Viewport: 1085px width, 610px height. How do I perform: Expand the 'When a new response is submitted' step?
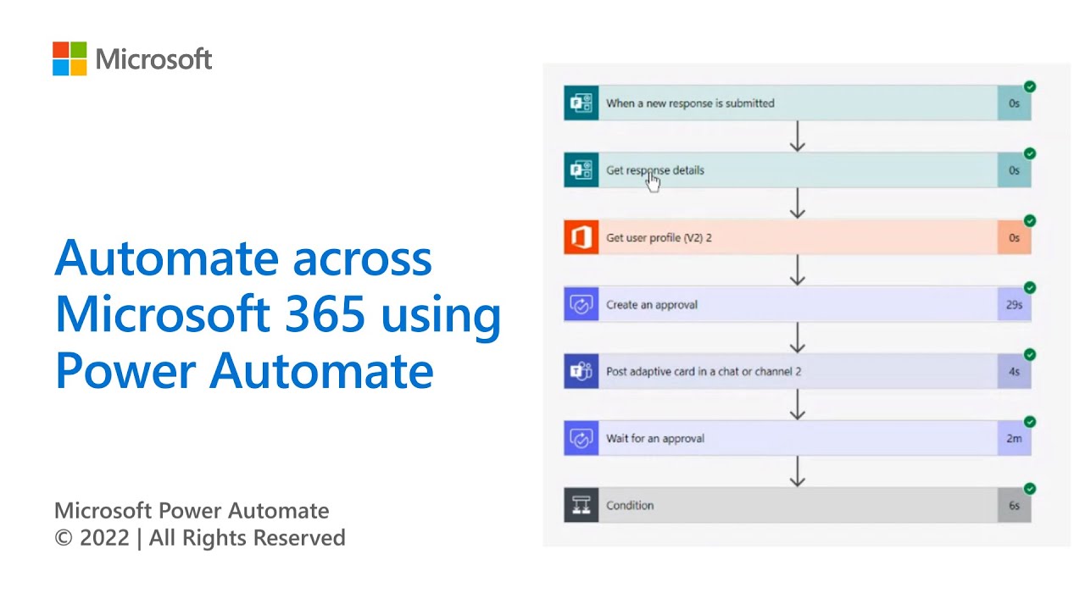pos(798,103)
